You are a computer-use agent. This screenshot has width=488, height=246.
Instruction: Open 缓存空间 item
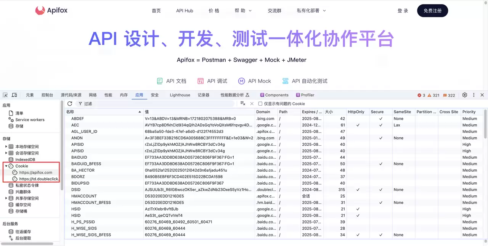coord(20,205)
